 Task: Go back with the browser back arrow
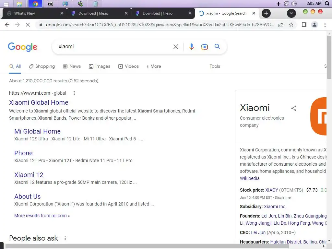point(7,25)
